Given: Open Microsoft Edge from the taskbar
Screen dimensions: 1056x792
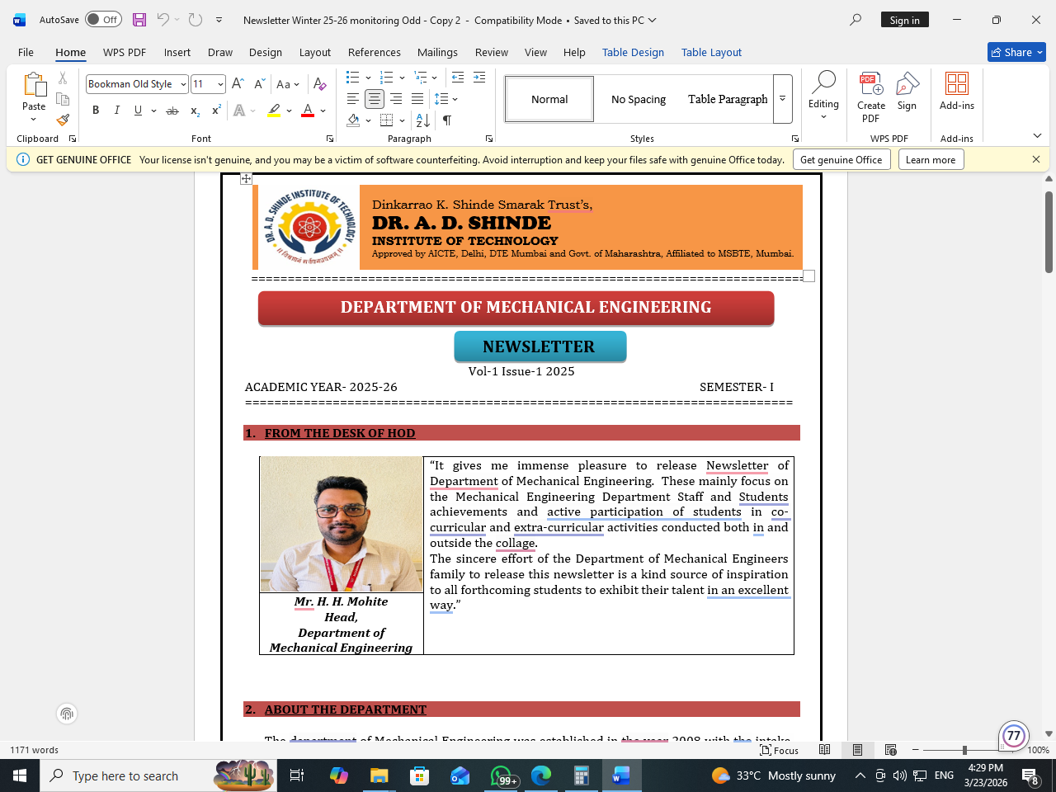Looking at the screenshot, I should 540,775.
